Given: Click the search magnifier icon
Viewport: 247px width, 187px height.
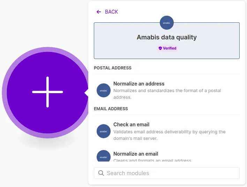Looking at the screenshot, I should tap(101, 173).
